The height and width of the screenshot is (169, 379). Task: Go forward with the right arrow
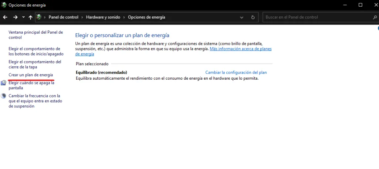coord(16,17)
